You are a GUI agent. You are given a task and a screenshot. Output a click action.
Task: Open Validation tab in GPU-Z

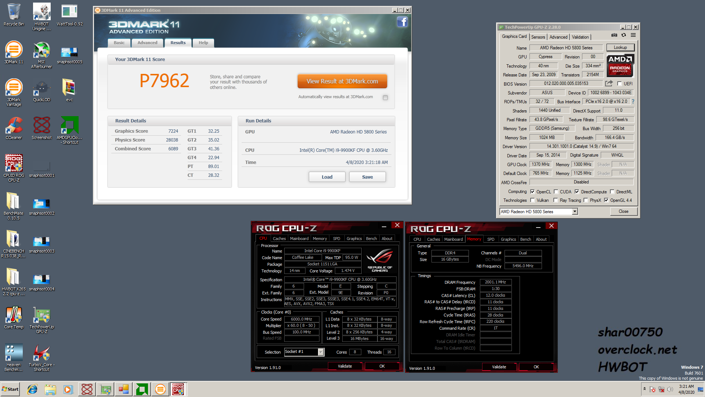pyautogui.click(x=580, y=37)
